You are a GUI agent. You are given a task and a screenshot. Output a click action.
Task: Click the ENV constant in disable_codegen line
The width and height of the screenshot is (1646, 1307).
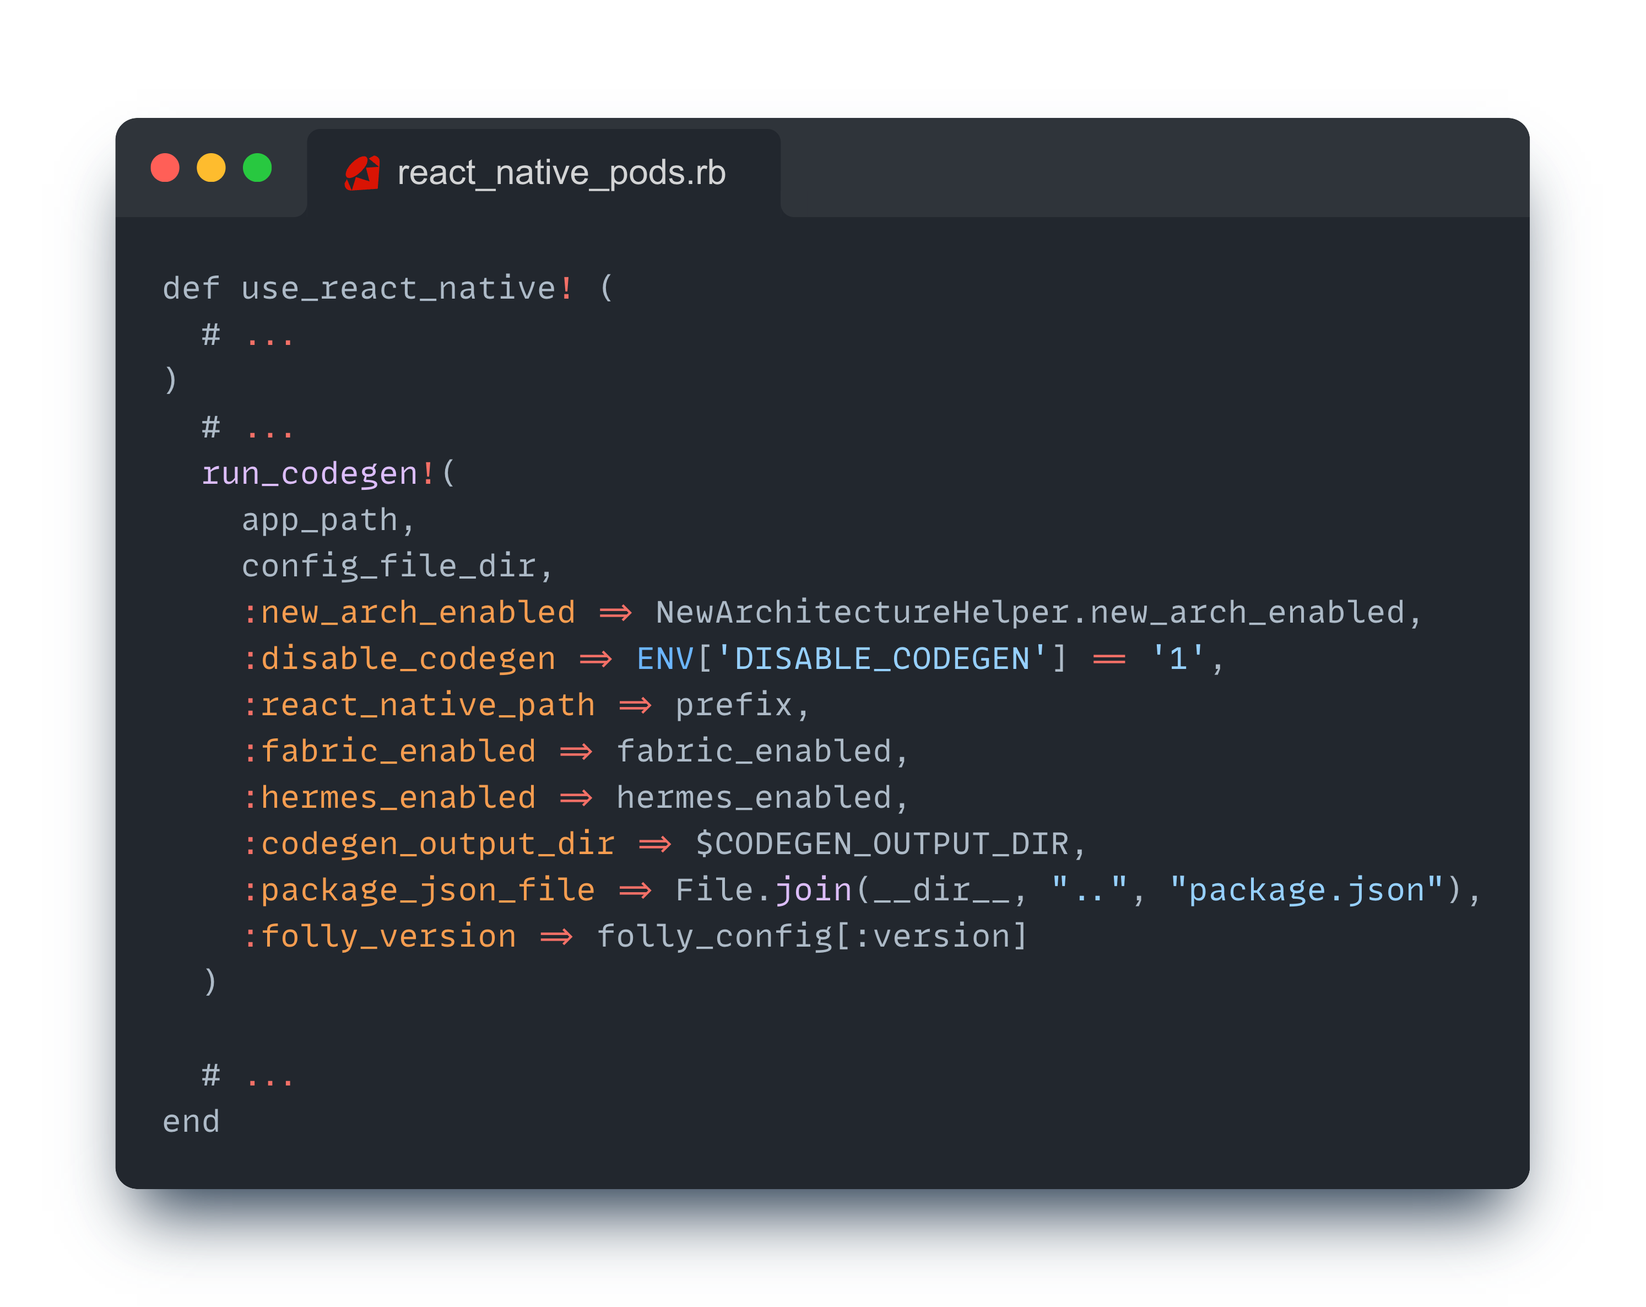pyautogui.click(x=665, y=659)
